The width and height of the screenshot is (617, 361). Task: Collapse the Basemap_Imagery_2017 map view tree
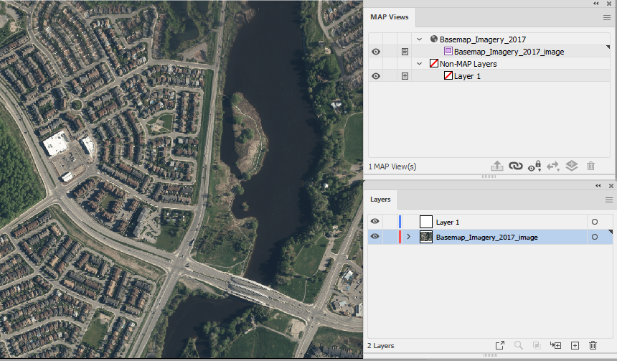point(420,39)
